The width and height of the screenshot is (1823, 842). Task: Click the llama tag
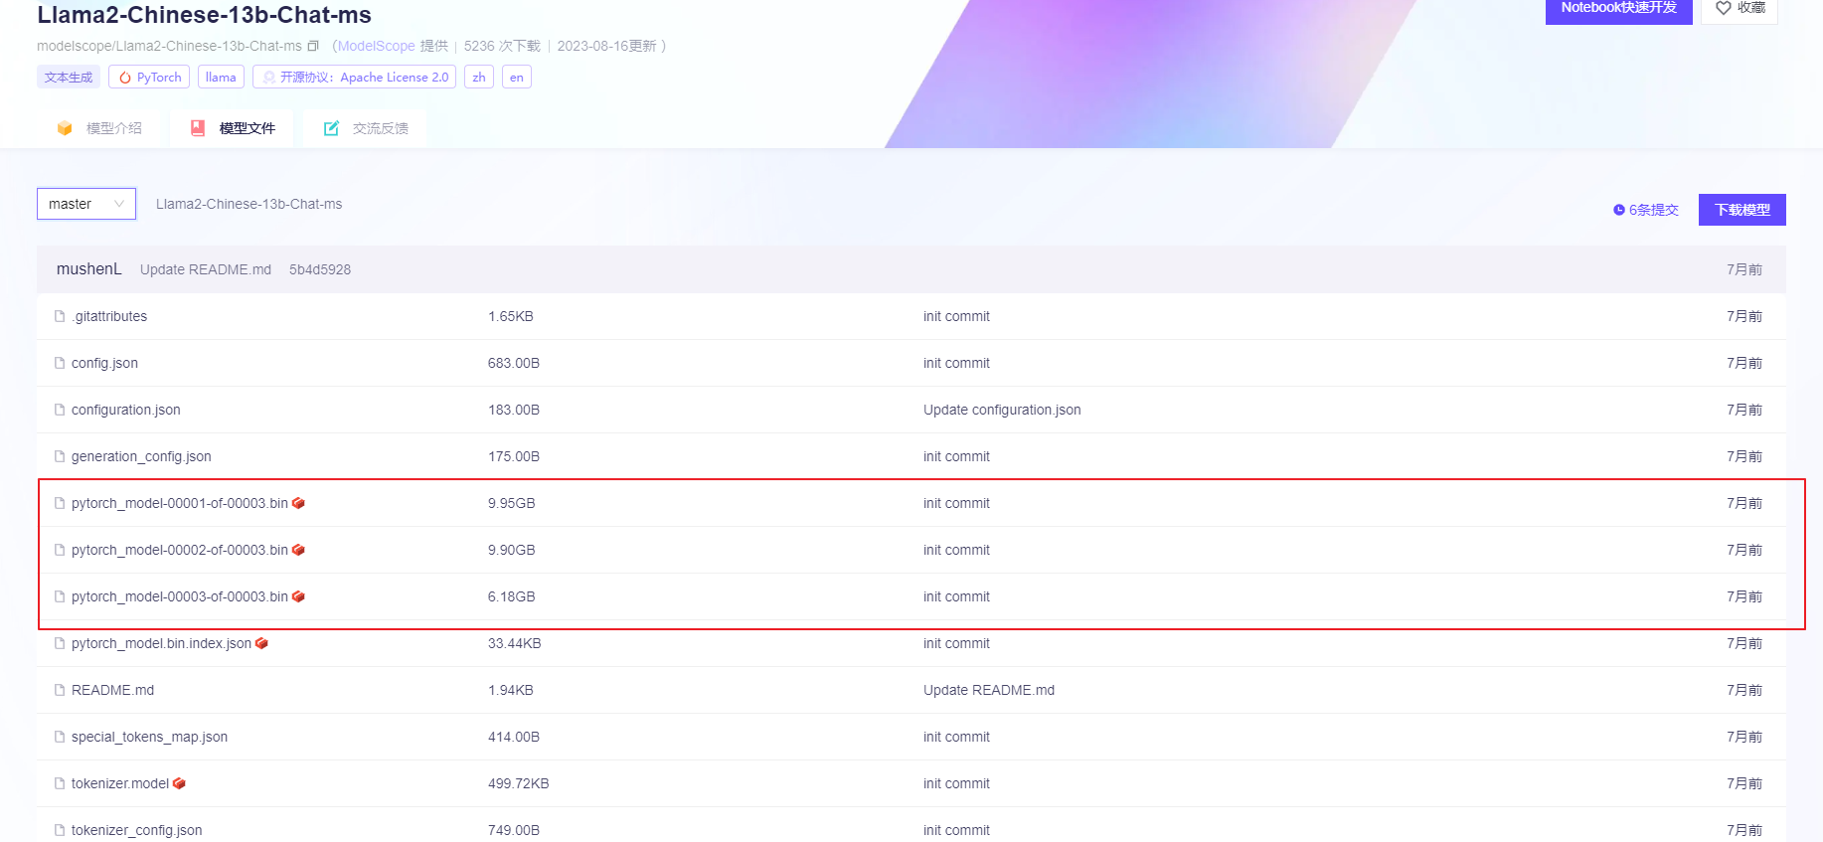[x=221, y=77]
